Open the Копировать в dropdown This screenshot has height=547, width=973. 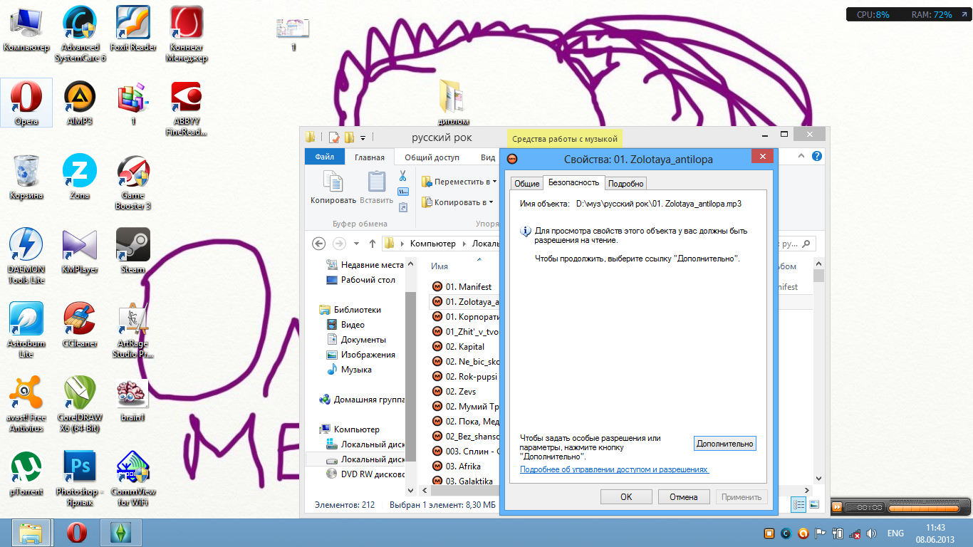point(457,202)
